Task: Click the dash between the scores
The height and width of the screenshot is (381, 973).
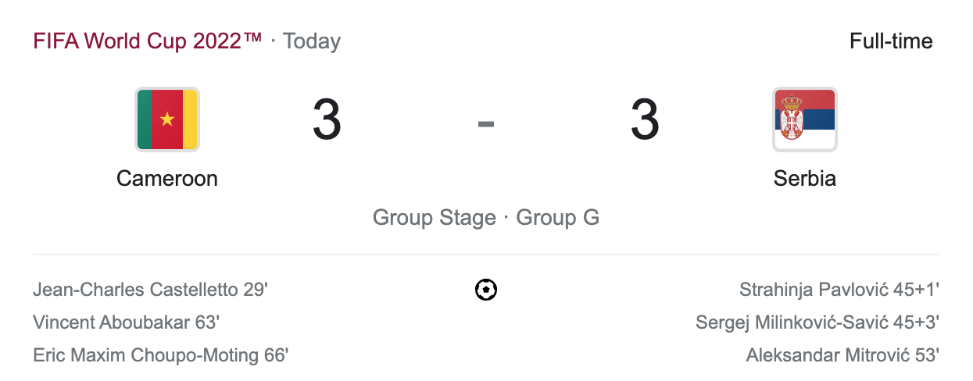Action: pos(486,123)
